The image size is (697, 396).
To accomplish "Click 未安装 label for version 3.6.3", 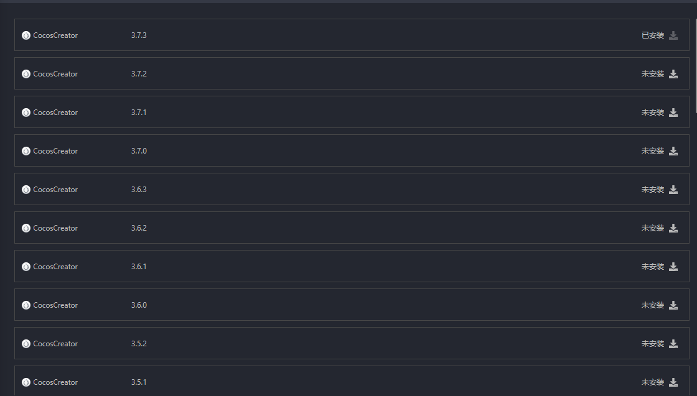I will pyautogui.click(x=653, y=190).
